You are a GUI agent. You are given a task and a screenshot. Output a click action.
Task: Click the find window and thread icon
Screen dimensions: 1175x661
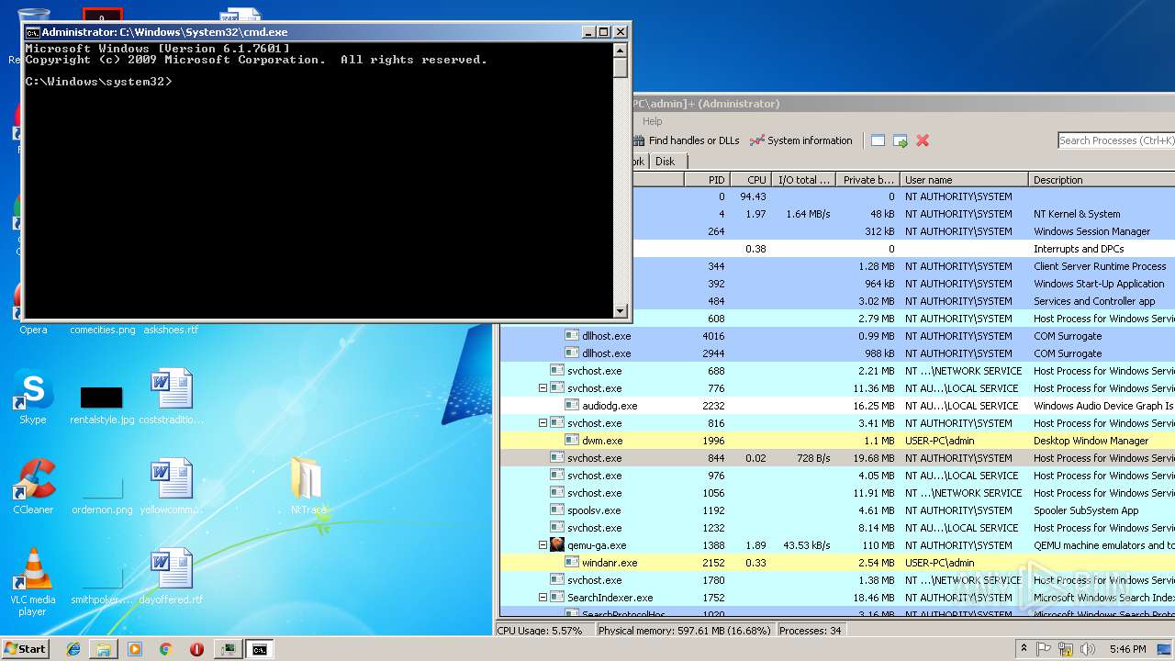(901, 140)
